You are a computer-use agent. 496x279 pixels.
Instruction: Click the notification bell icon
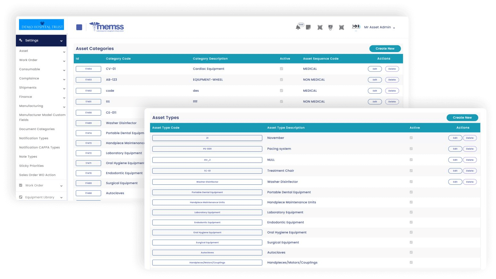pyautogui.click(x=298, y=28)
